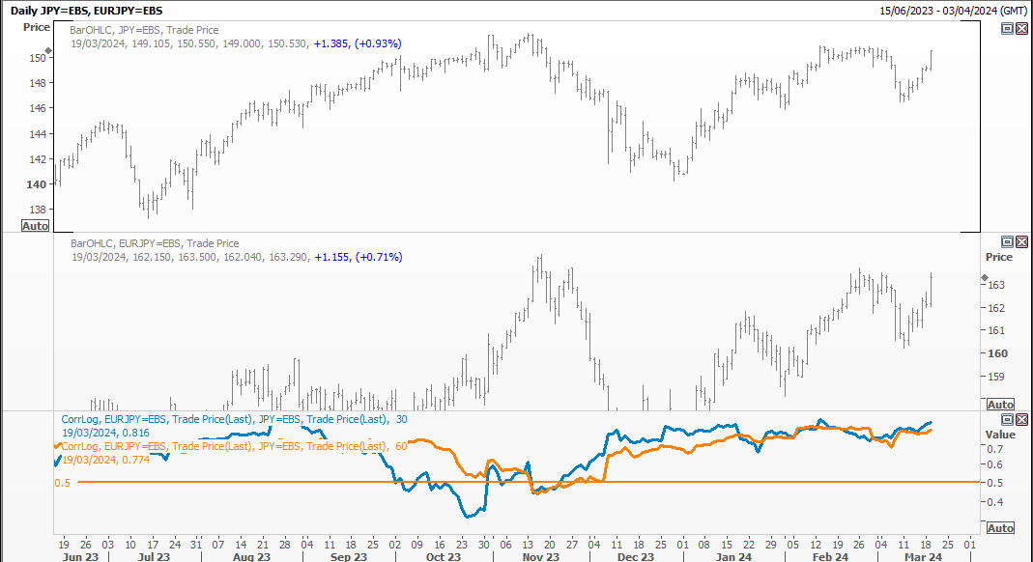Click the Oct 23 month label on time axis
The image size is (1033, 562).
(x=444, y=557)
